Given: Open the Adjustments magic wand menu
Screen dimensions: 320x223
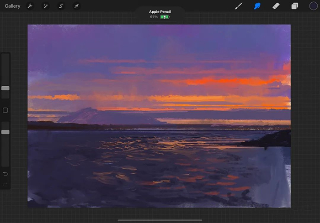Looking at the screenshot, I should coord(45,6).
